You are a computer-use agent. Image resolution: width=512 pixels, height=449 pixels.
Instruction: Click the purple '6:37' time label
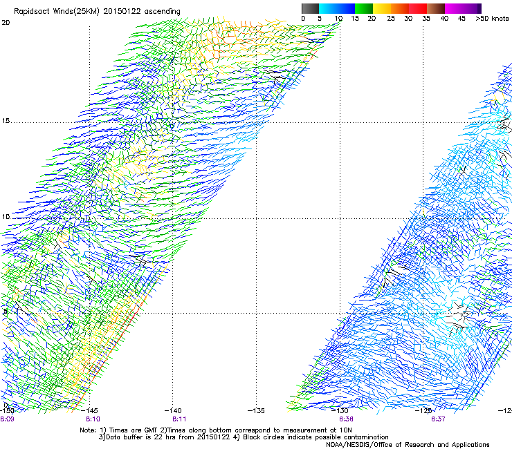[x=438, y=419]
